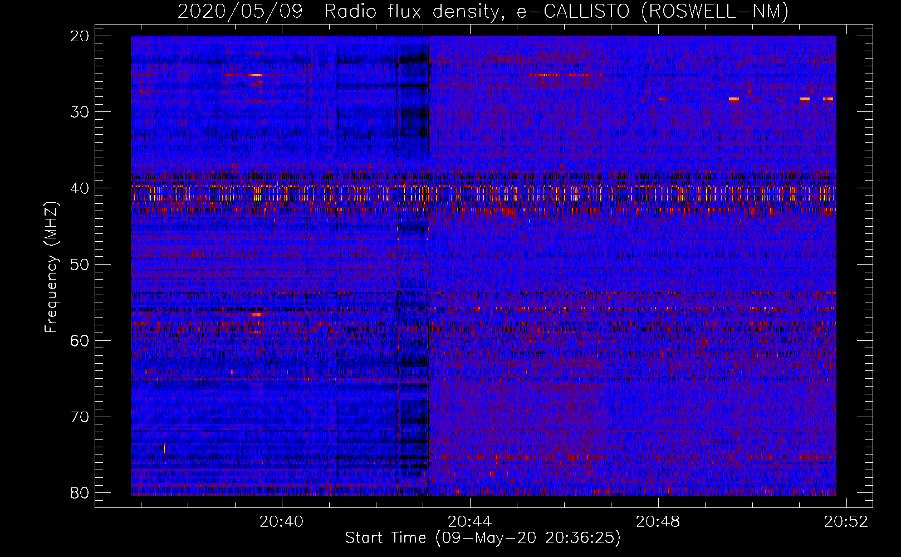Image resolution: width=901 pixels, height=557 pixels.
Task: Click the 20:40 time tick label
Action: (282, 521)
